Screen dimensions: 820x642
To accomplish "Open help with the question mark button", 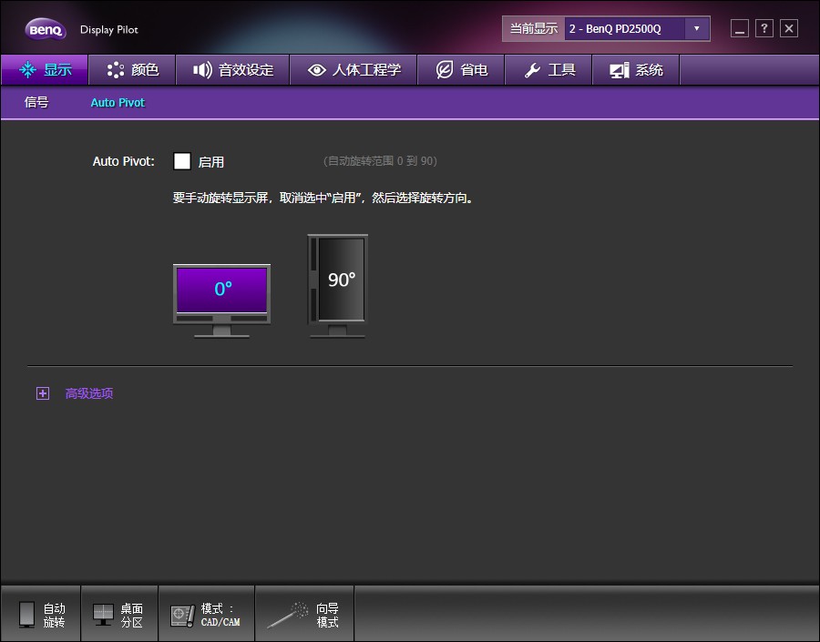I will pyautogui.click(x=764, y=28).
